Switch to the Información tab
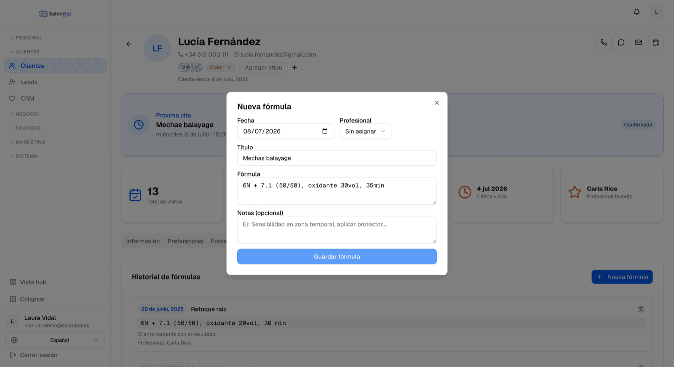 143,241
